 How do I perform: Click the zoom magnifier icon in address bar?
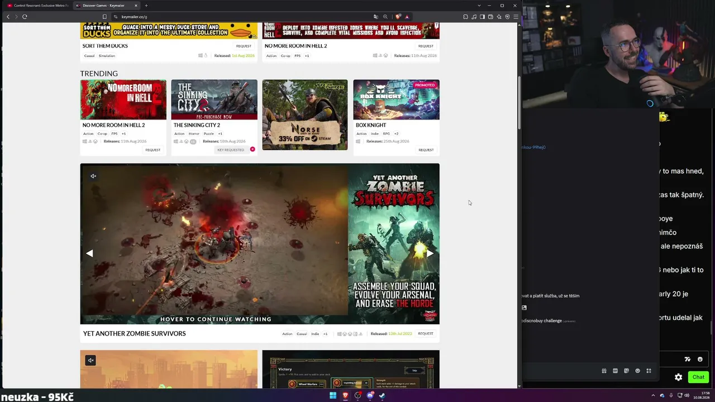pos(385,17)
